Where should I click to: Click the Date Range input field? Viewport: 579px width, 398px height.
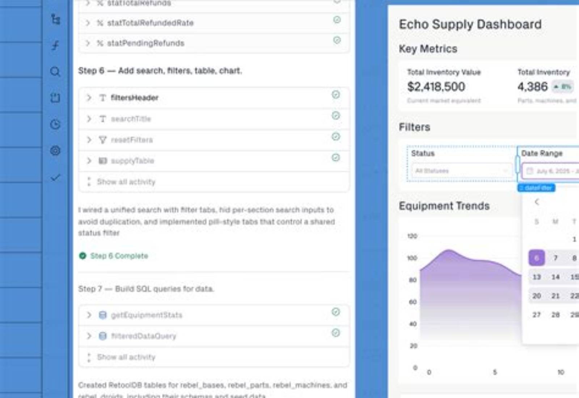[550, 171]
